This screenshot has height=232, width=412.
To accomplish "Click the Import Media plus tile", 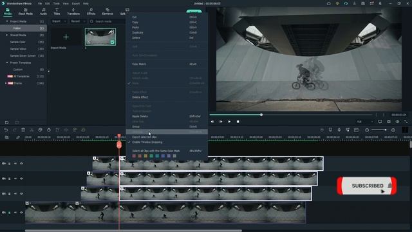I will pos(66,37).
